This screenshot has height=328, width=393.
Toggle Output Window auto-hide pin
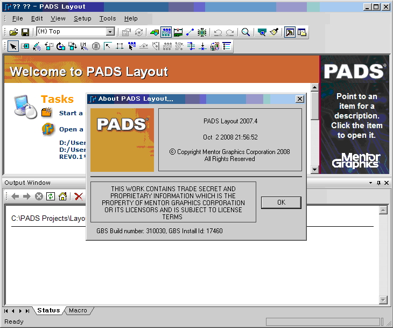[378, 183]
